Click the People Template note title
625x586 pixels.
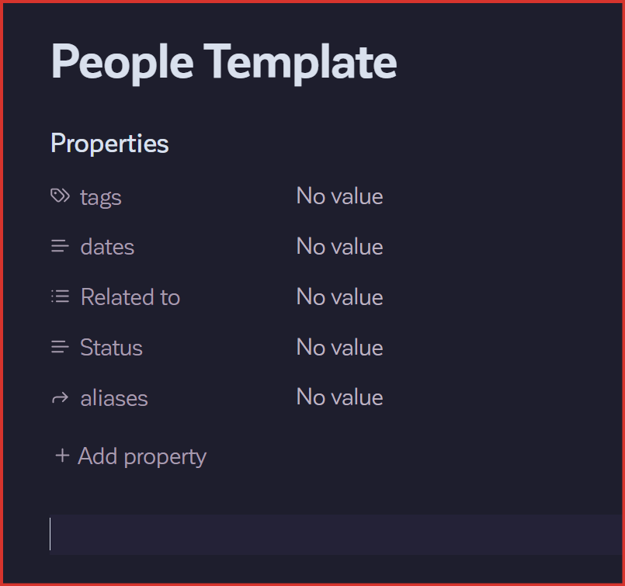coord(224,61)
